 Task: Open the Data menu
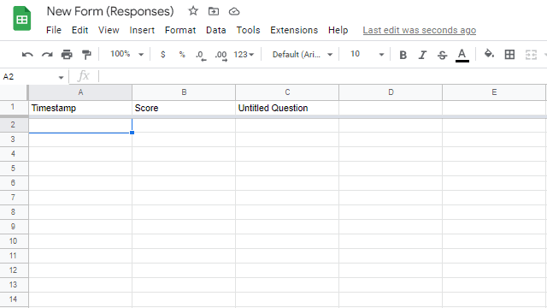tap(216, 30)
